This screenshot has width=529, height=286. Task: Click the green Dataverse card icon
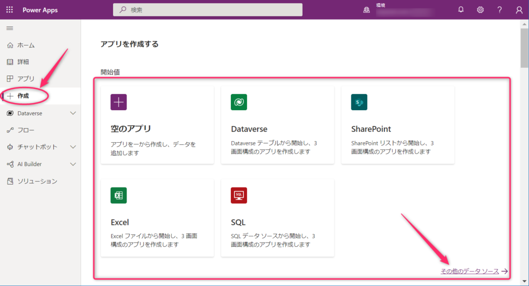[x=239, y=102]
